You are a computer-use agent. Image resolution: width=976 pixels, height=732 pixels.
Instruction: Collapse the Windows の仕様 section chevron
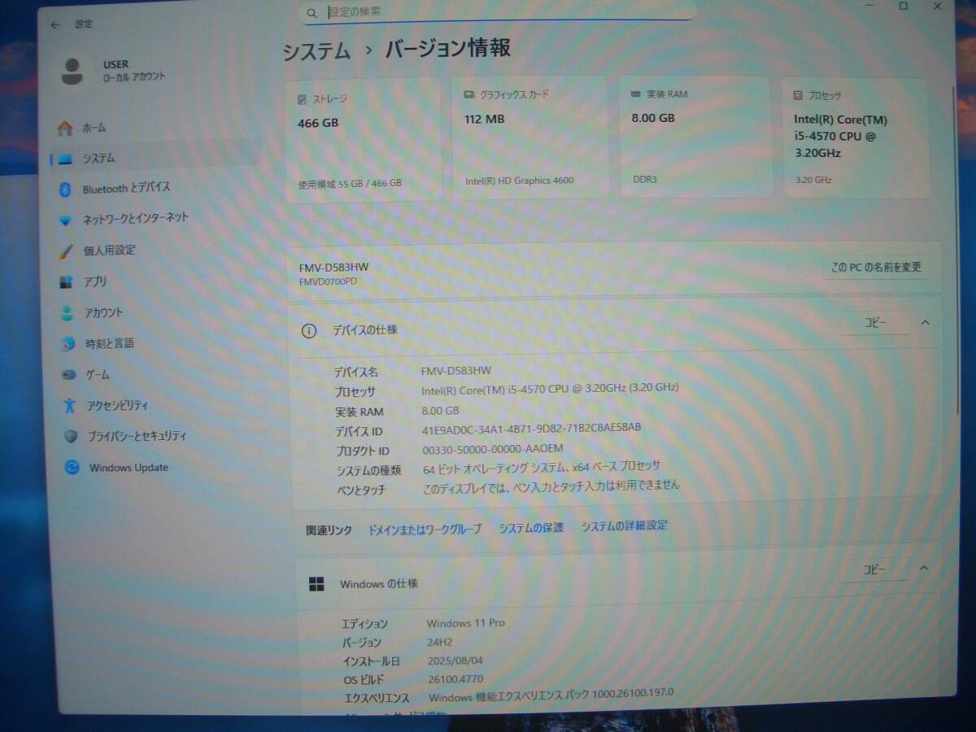(923, 569)
